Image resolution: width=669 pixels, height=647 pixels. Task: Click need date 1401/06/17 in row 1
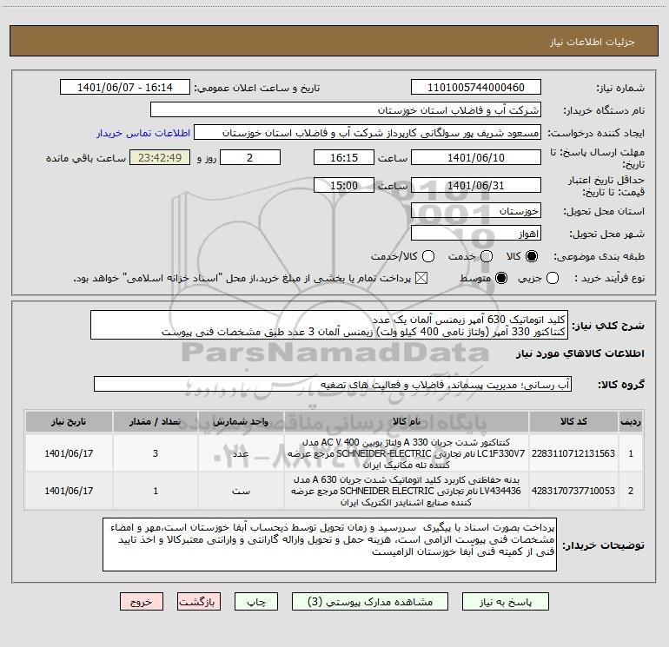pos(69,453)
